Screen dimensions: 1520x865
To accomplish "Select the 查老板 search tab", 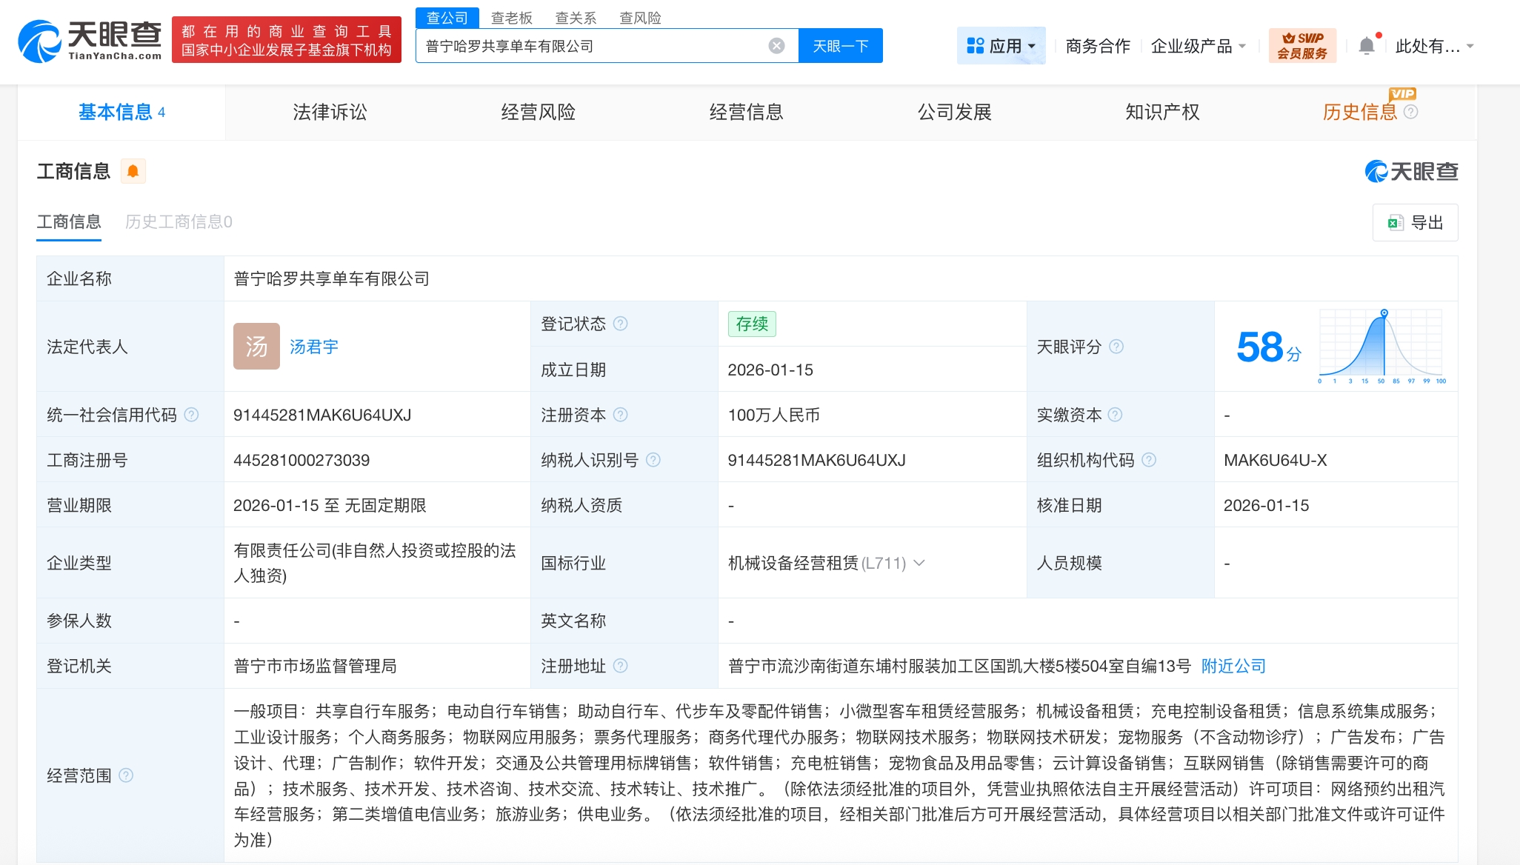I will point(511,18).
